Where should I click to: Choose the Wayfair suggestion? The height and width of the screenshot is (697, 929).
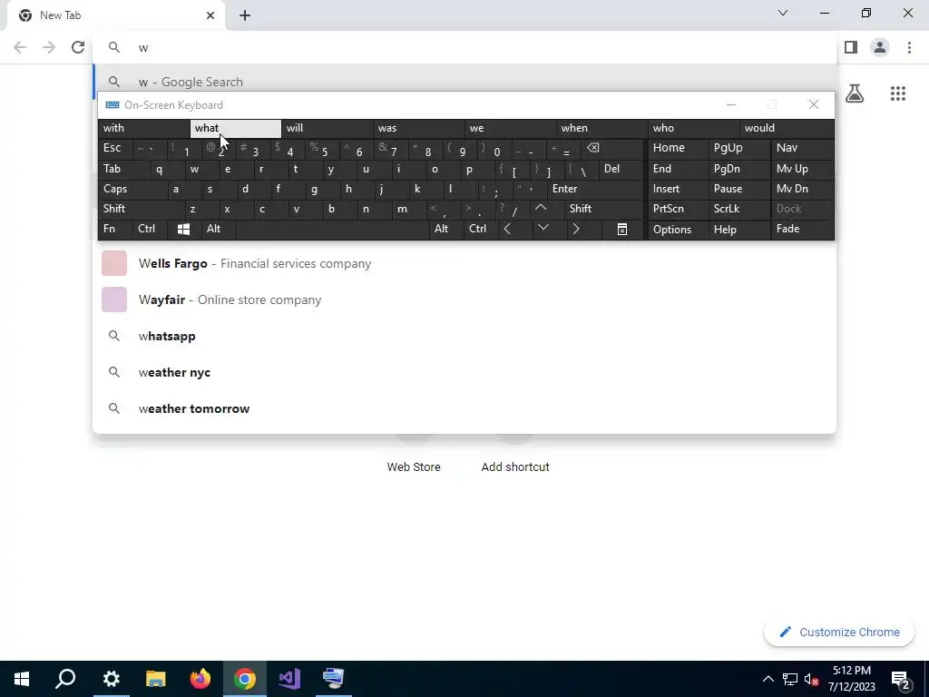pos(465,299)
